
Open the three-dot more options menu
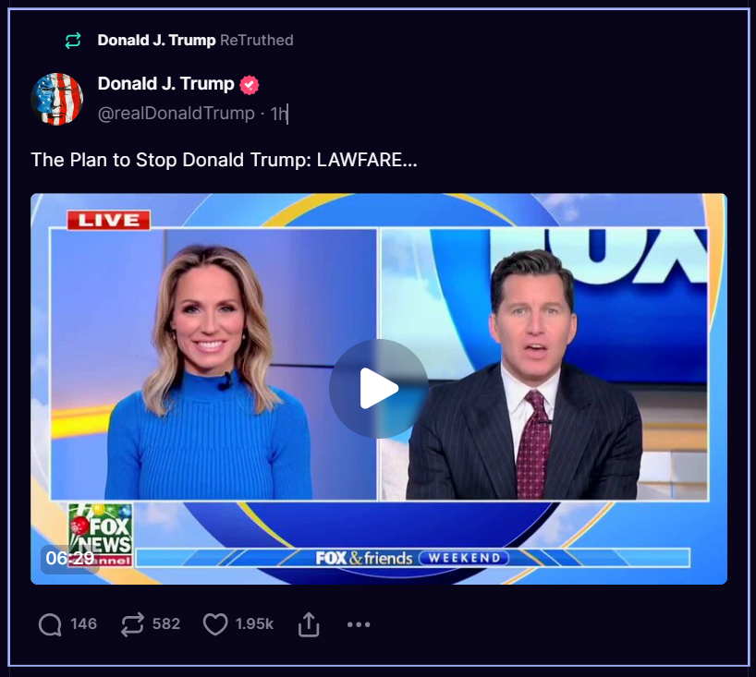tap(359, 624)
